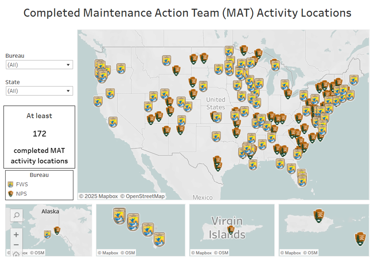
Task: Click the NPS marker southeast of Puerto Rico
Action: (x=361, y=239)
